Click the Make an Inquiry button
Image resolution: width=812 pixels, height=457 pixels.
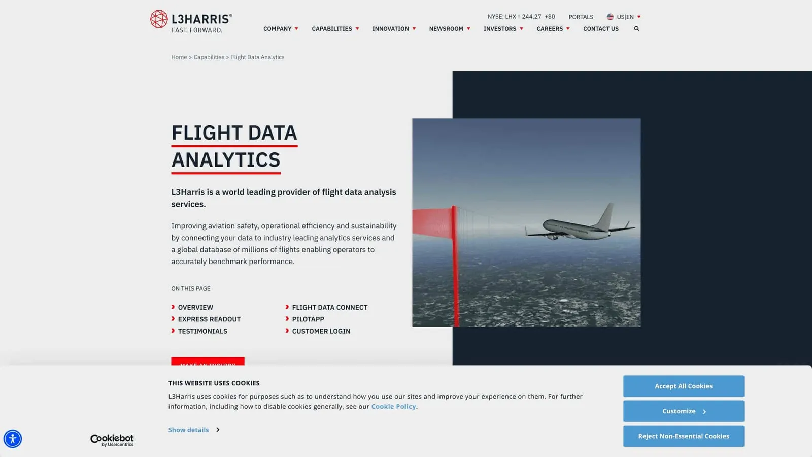pos(208,362)
